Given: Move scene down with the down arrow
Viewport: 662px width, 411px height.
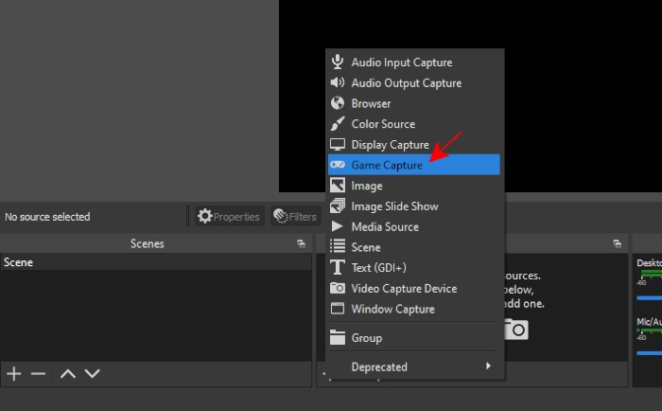Looking at the screenshot, I should click(92, 373).
